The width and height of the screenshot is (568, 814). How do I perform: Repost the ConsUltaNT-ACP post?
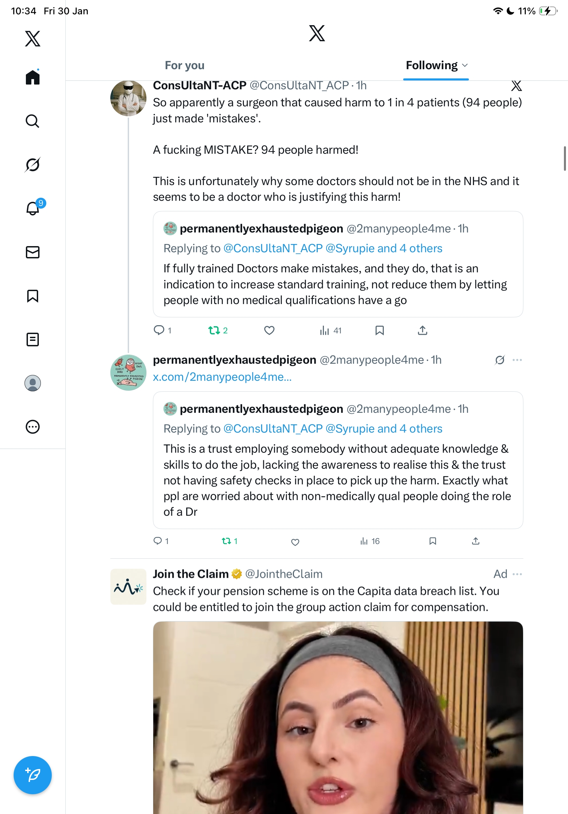214,330
